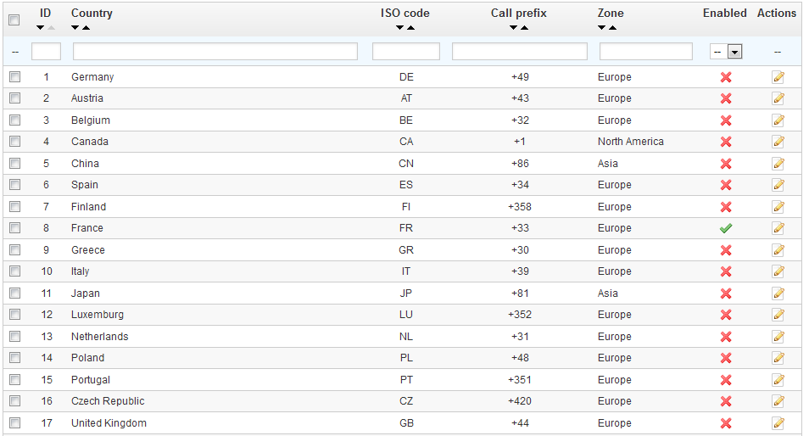Sort ISO code descending
The height and width of the screenshot is (436, 809).
400,28
